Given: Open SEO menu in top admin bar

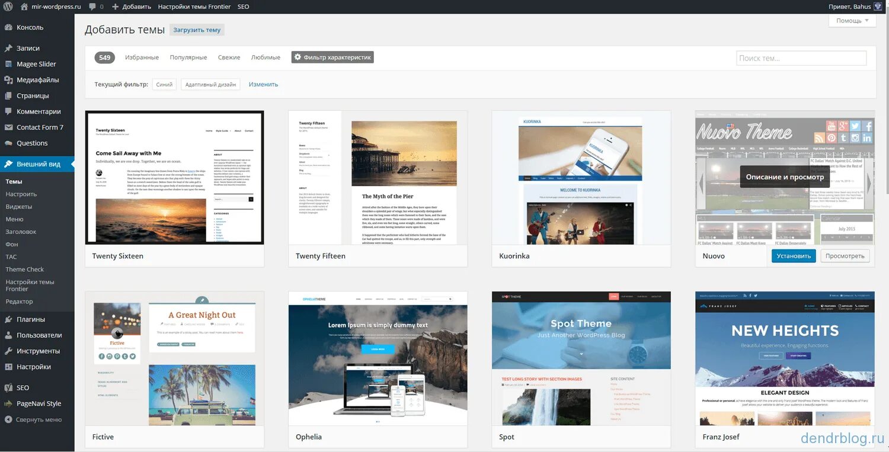Looking at the screenshot, I should [243, 7].
